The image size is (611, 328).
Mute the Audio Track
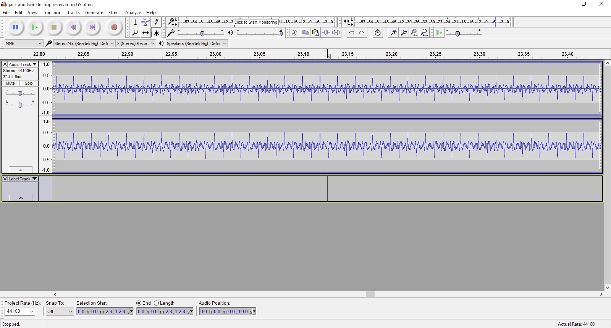pos(11,83)
